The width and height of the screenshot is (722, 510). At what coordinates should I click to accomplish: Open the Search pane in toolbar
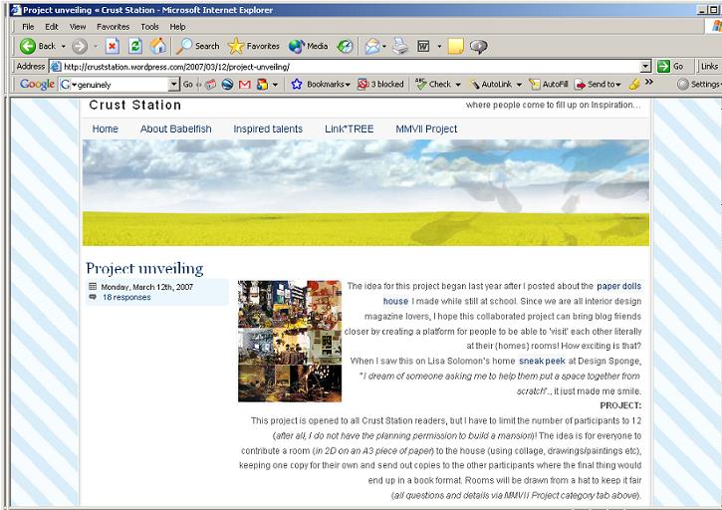pyautogui.click(x=198, y=46)
